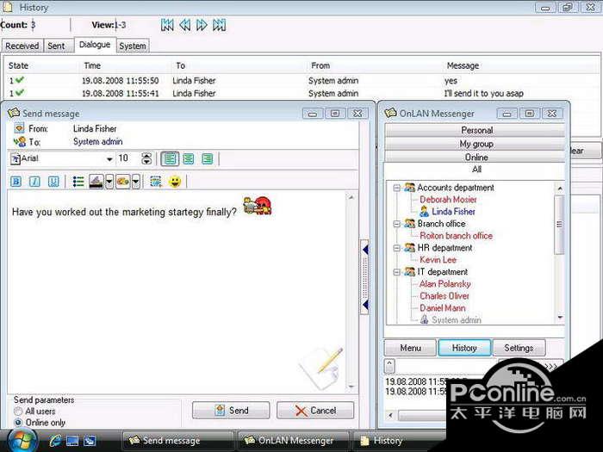The image size is (603, 452).
Task: Click System admin user icon in tree
Action: tap(424, 319)
